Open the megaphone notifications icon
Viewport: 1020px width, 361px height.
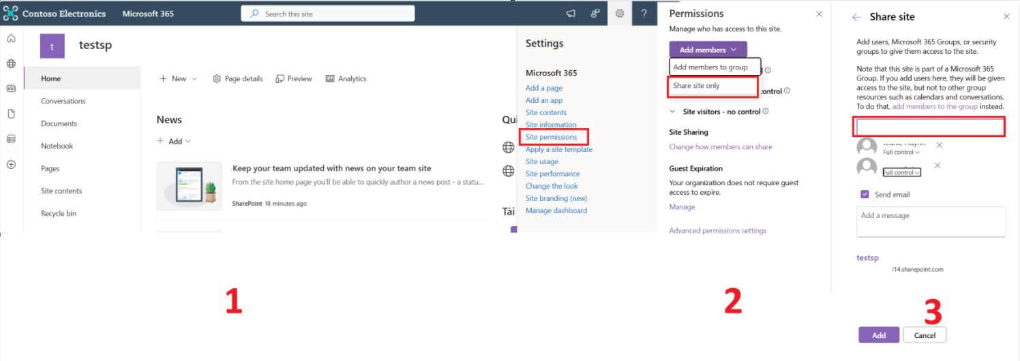[571, 13]
